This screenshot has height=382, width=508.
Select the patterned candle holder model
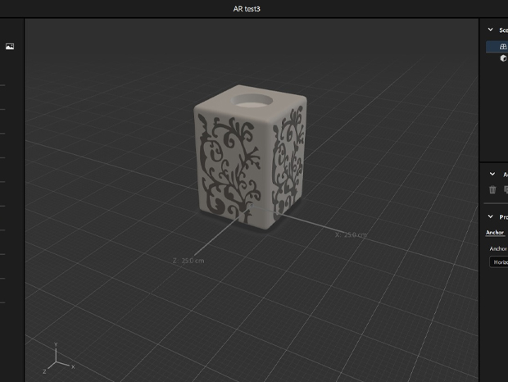coord(250,157)
